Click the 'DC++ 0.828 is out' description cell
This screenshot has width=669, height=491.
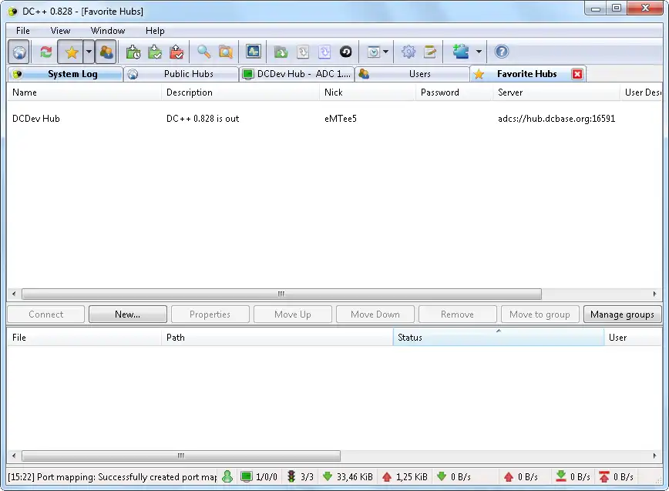[203, 119]
